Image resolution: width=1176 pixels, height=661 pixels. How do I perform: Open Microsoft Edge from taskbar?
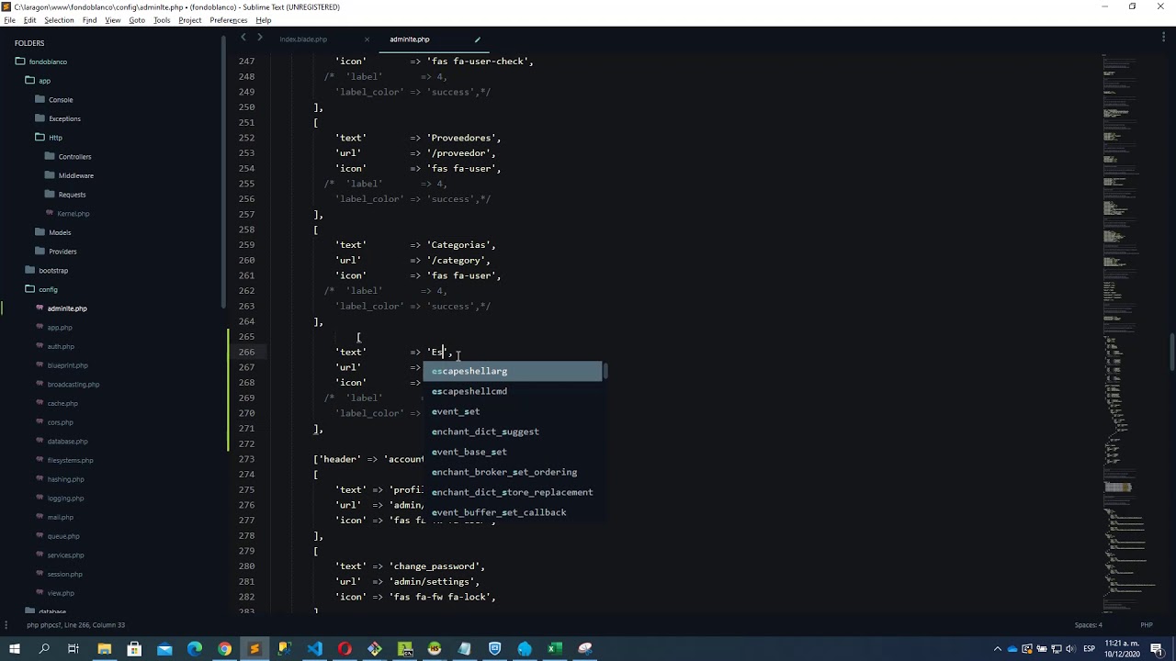click(195, 649)
